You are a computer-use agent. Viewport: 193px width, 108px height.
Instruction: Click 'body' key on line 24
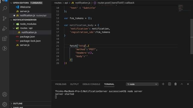pyautogui.click(x=79, y=56)
